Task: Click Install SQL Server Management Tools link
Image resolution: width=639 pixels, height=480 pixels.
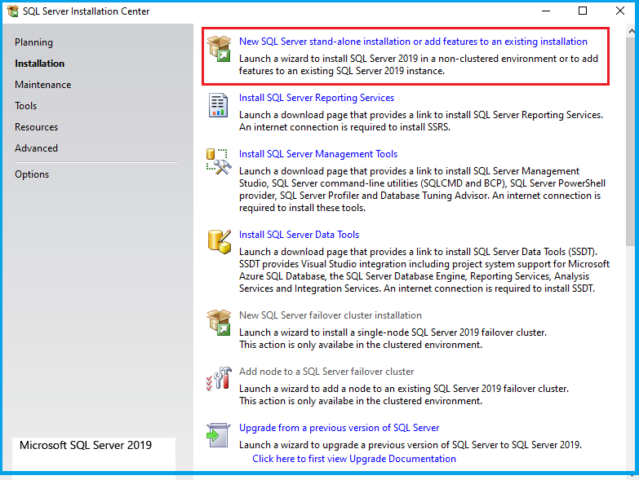Action: (x=318, y=154)
